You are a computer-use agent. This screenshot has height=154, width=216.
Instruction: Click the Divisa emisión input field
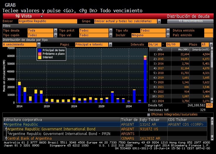tap(209, 30)
